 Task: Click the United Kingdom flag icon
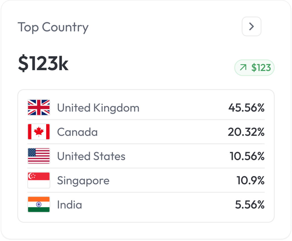[x=39, y=108]
